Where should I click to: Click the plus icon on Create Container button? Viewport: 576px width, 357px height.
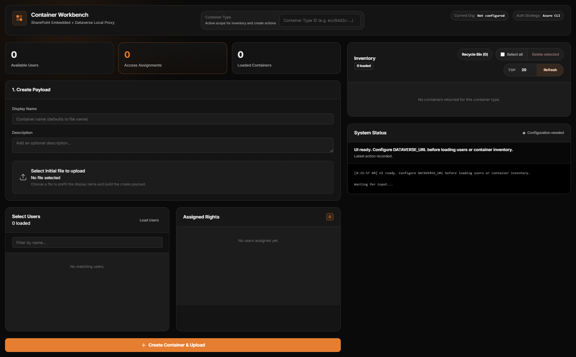click(143, 345)
